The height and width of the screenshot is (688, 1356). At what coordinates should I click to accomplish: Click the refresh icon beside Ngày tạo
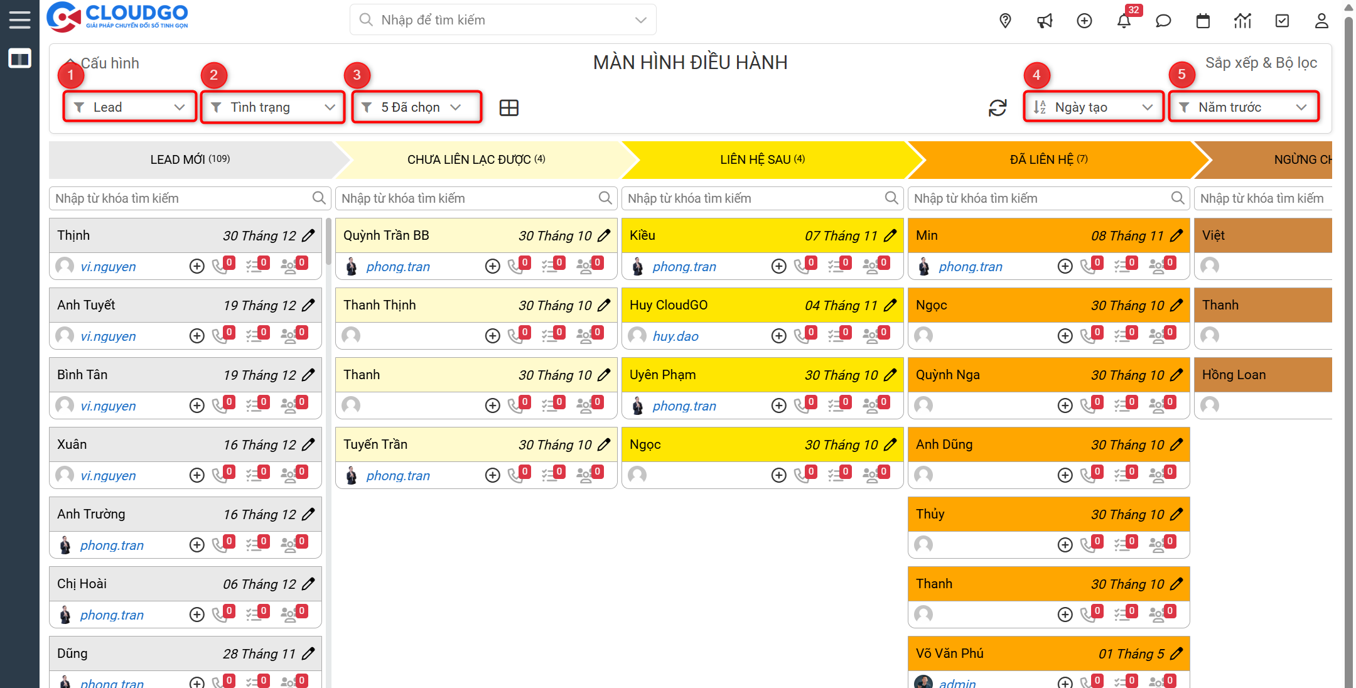pyautogui.click(x=998, y=108)
